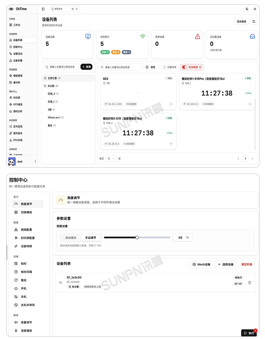Click the brightness slider handle
The image size is (265, 339).
pos(137,238)
